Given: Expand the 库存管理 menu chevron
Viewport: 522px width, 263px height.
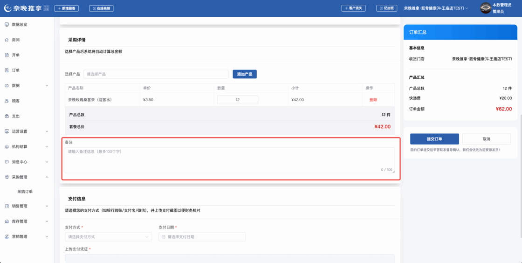Looking at the screenshot, I should (47, 221).
